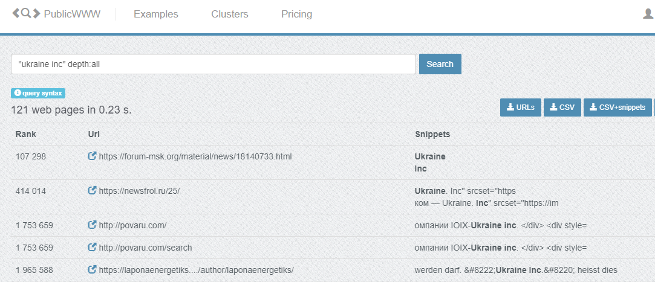Open the Pricing page
Viewport: 655px width, 282px height.
pos(296,14)
